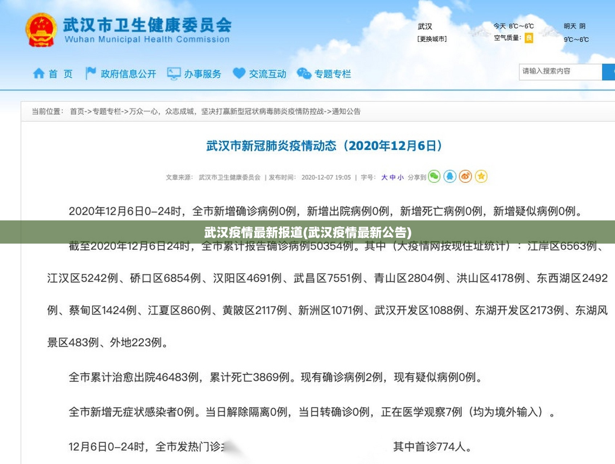Open 首页 navigation menu item
Screen dimensions: 615x464
61,74
